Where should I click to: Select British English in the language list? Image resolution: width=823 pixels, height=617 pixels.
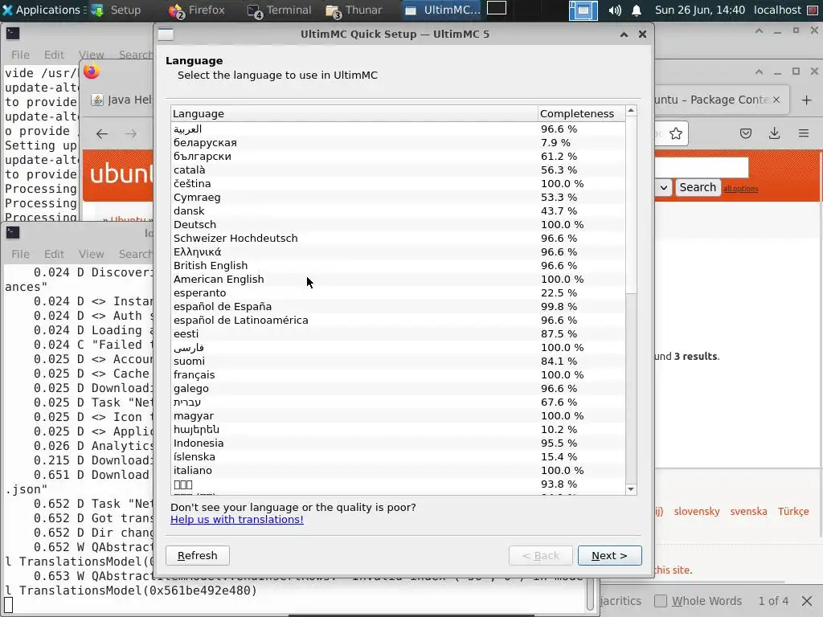coord(398,265)
